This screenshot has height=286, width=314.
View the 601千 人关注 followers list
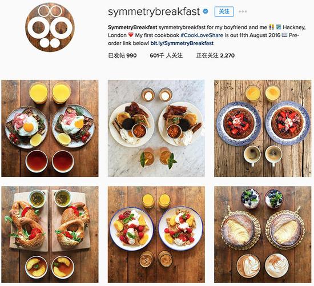(166, 55)
